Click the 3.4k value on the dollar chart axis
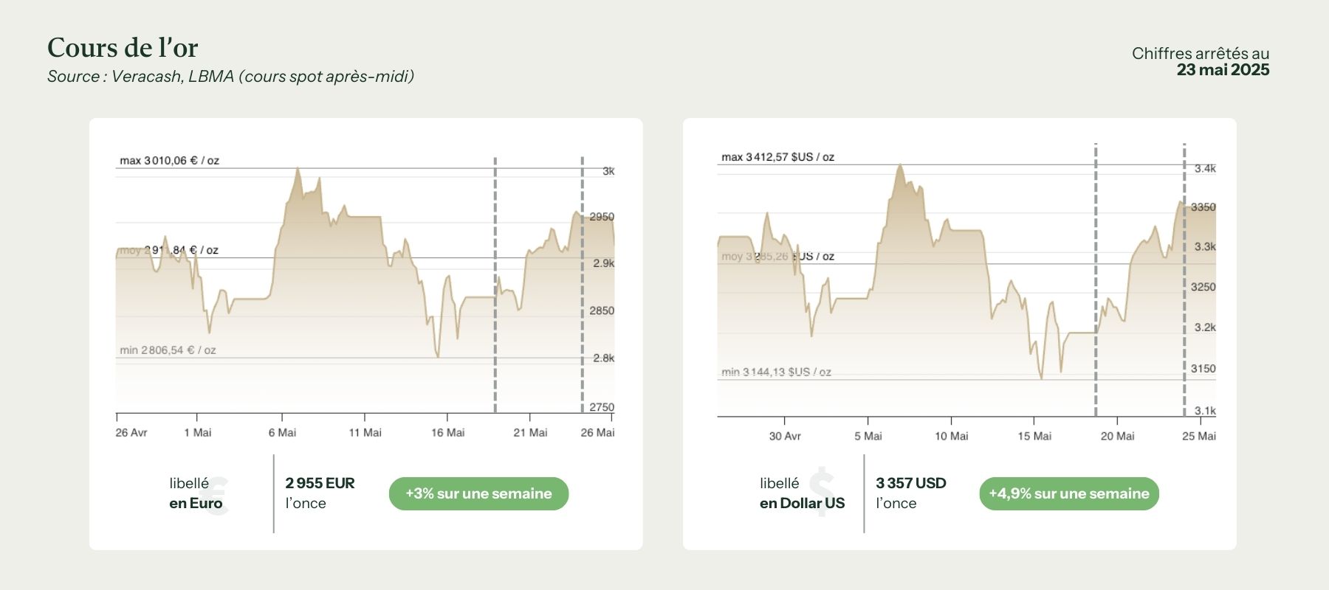The width and height of the screenshot is (1329, 590). [x=1205, y=169]
